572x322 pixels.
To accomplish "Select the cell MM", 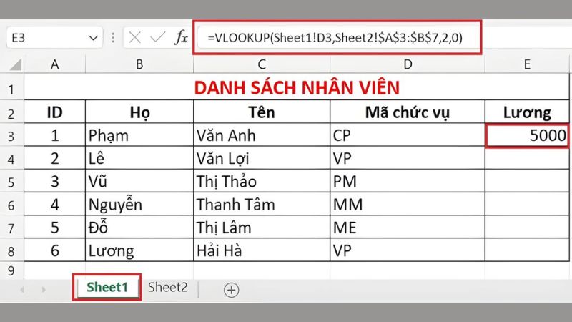I will [408, 204].
